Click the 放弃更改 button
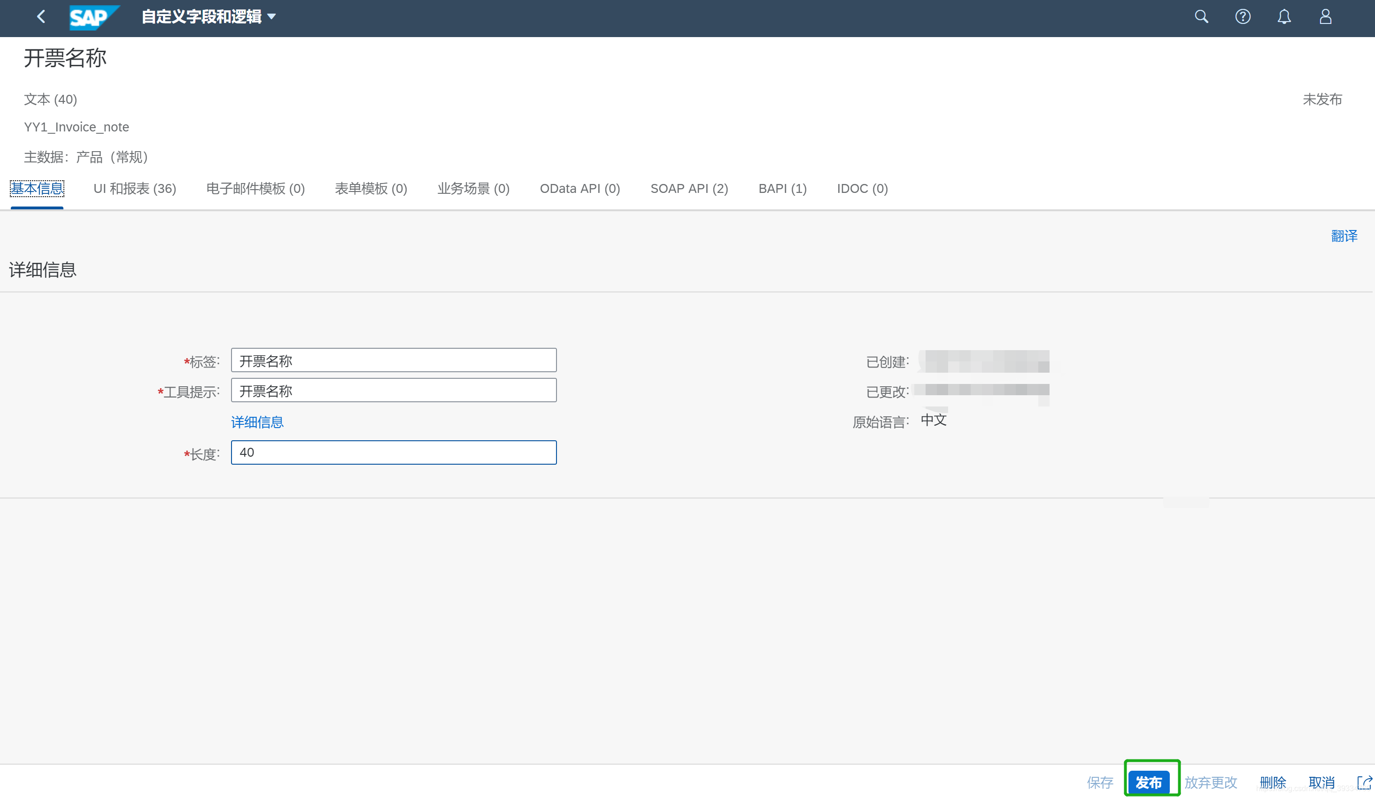The image size is (1375, 797). tap(1210, 783)
